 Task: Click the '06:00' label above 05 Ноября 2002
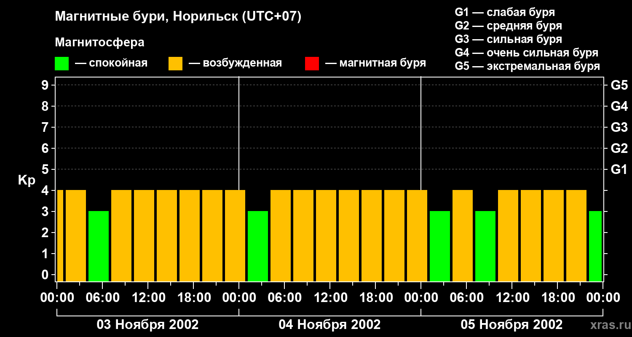(x=466, y=298)
